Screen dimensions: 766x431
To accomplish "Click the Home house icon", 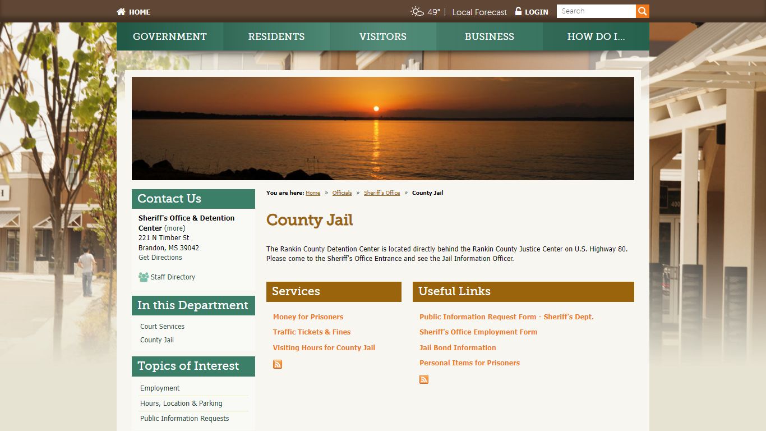I will point(121,12).
